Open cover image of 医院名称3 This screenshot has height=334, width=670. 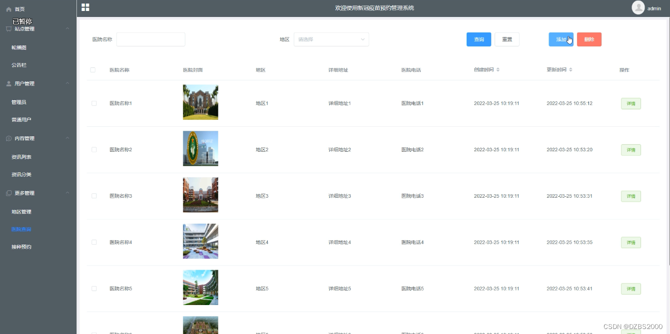(200, 195)
